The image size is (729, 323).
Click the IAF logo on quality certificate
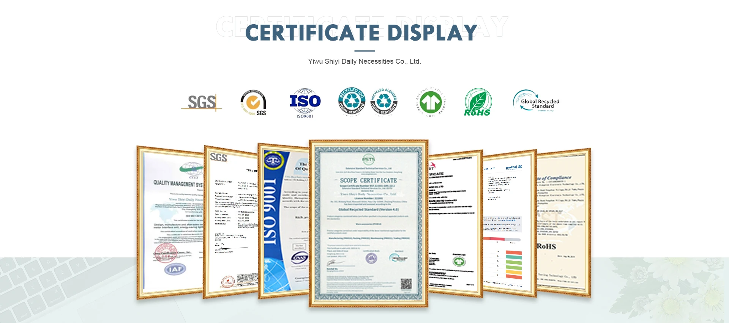point(175,269)
